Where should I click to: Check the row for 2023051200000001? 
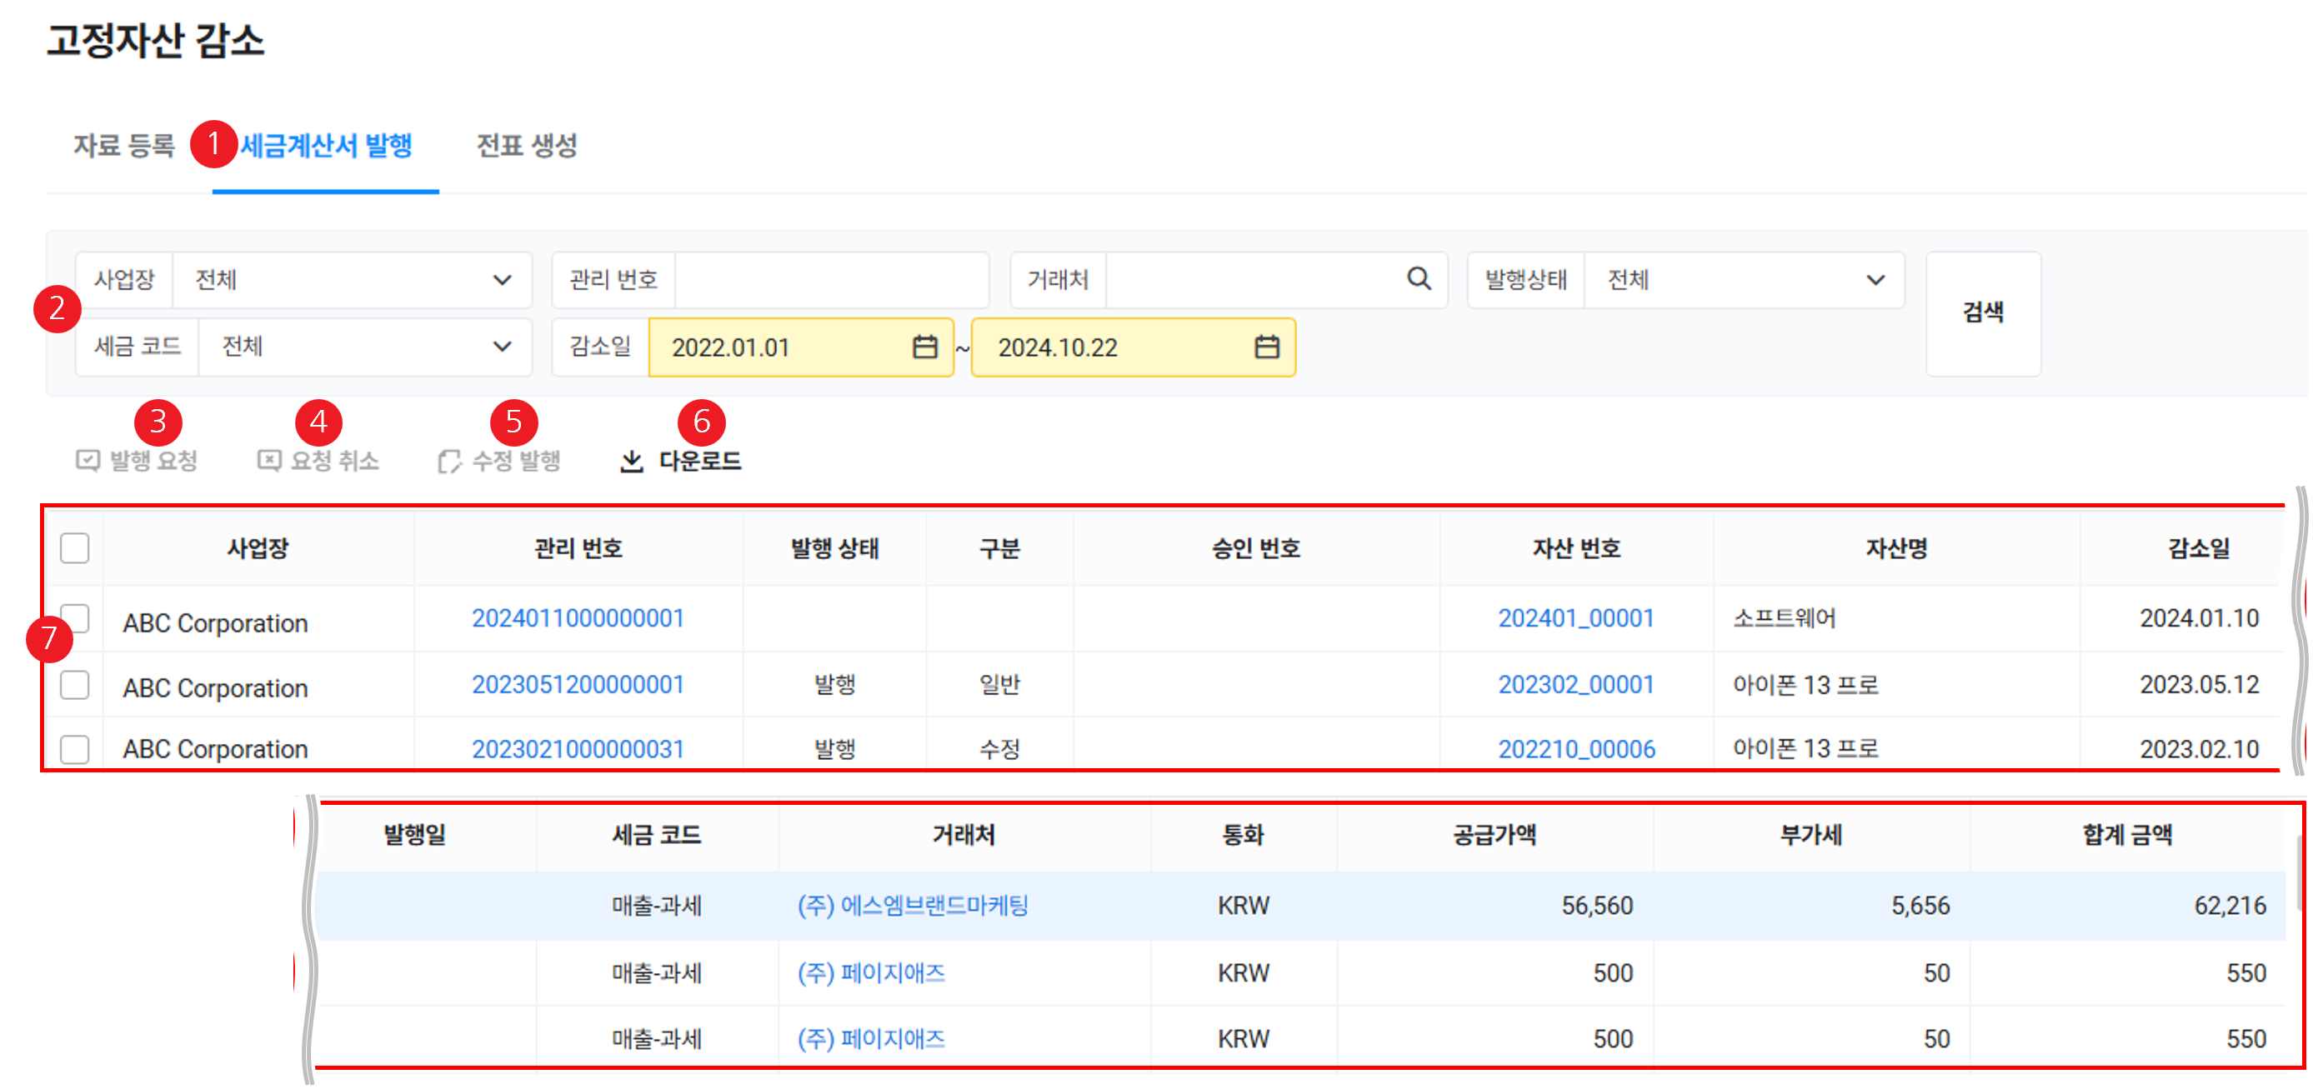[x=74, y=685]
